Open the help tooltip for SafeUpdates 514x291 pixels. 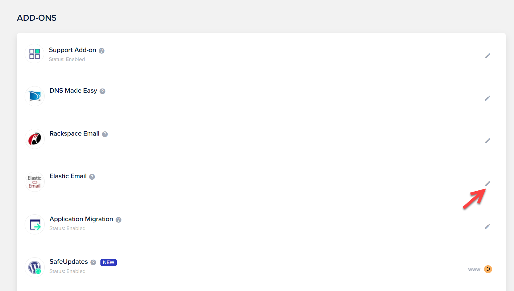coord(93,262)
